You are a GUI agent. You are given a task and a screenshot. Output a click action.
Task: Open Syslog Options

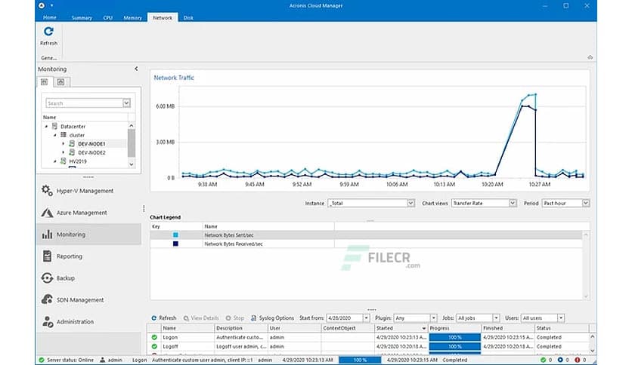272,317
